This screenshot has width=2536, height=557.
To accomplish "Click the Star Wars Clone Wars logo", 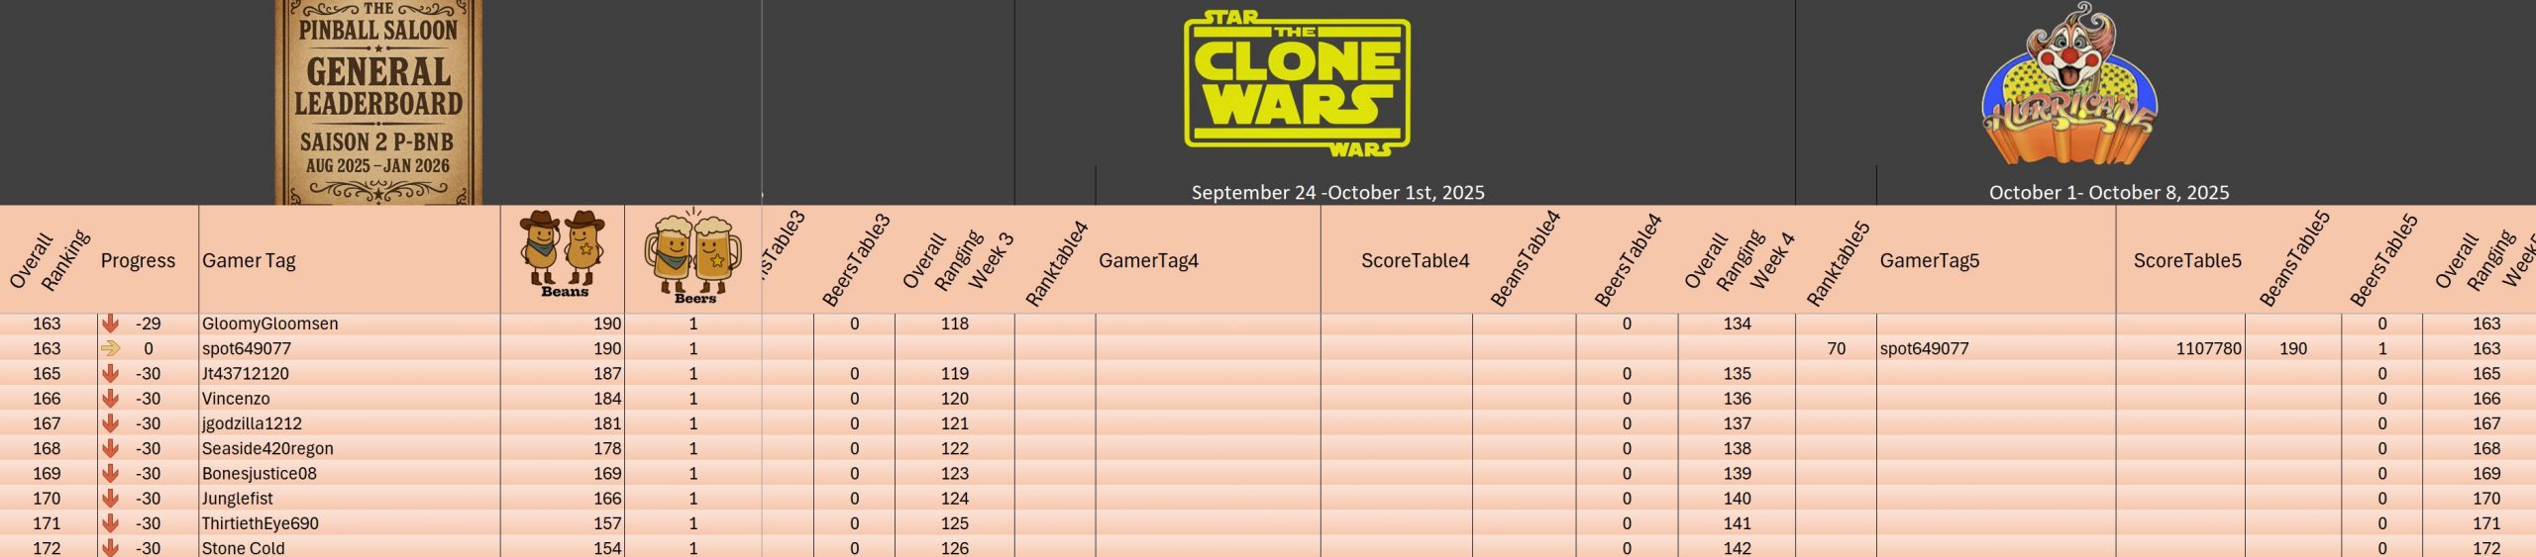I will [1297, 84].
